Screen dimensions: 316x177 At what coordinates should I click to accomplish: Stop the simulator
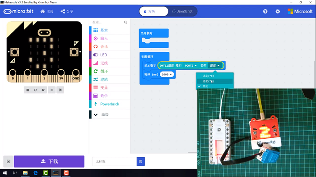point(28,90)
